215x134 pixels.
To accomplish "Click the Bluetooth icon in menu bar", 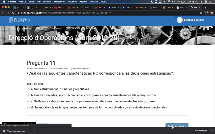I will [x=165, y=2].
